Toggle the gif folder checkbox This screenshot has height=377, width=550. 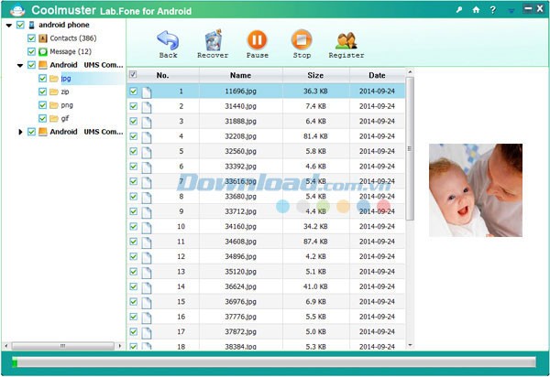pyautogui.click(x=42, y=118)
